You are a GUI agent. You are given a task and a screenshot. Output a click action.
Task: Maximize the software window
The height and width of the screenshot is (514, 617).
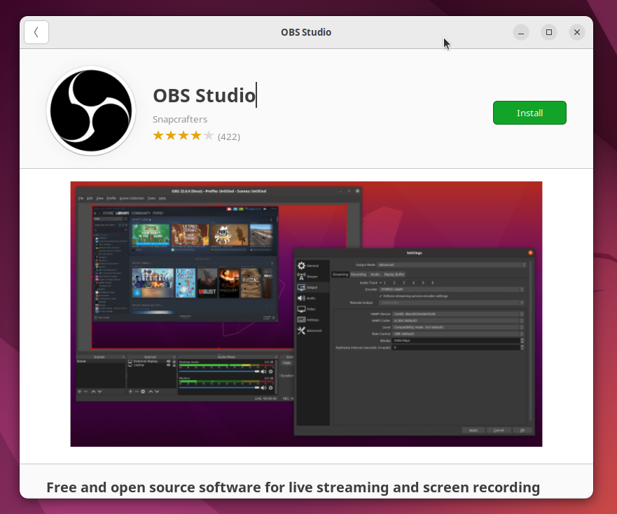click(x=549, y=32)
